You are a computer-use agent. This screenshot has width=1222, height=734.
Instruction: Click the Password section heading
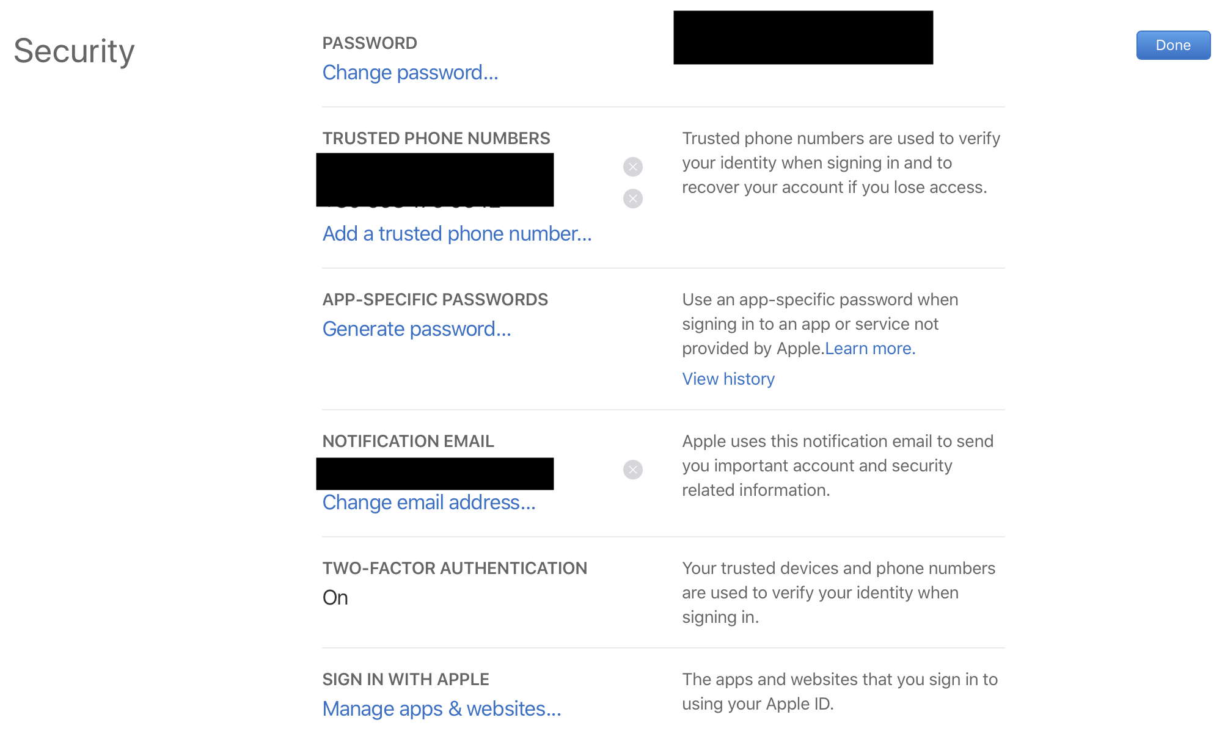click(369, 43)
